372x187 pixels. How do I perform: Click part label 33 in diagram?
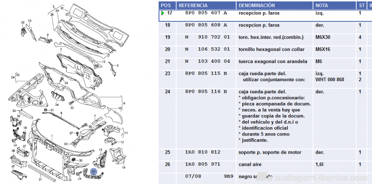pyautogui.click(x=72, y=108)
